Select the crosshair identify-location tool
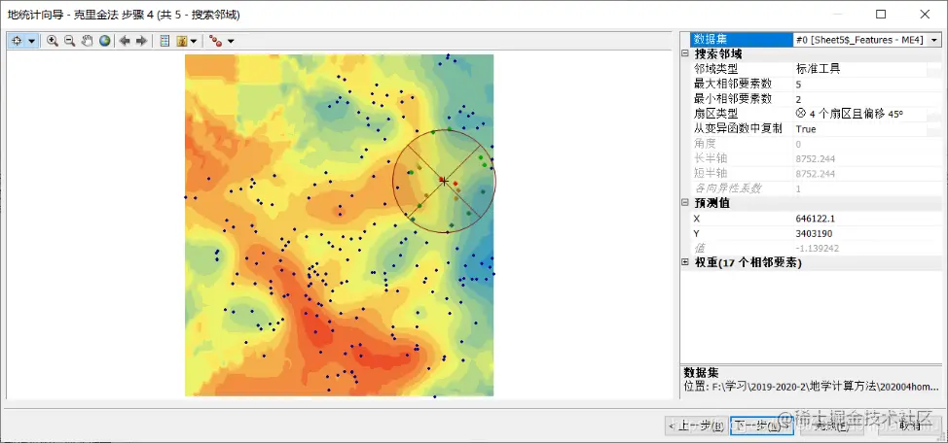The image size is (948, 443). coord(17,41)
